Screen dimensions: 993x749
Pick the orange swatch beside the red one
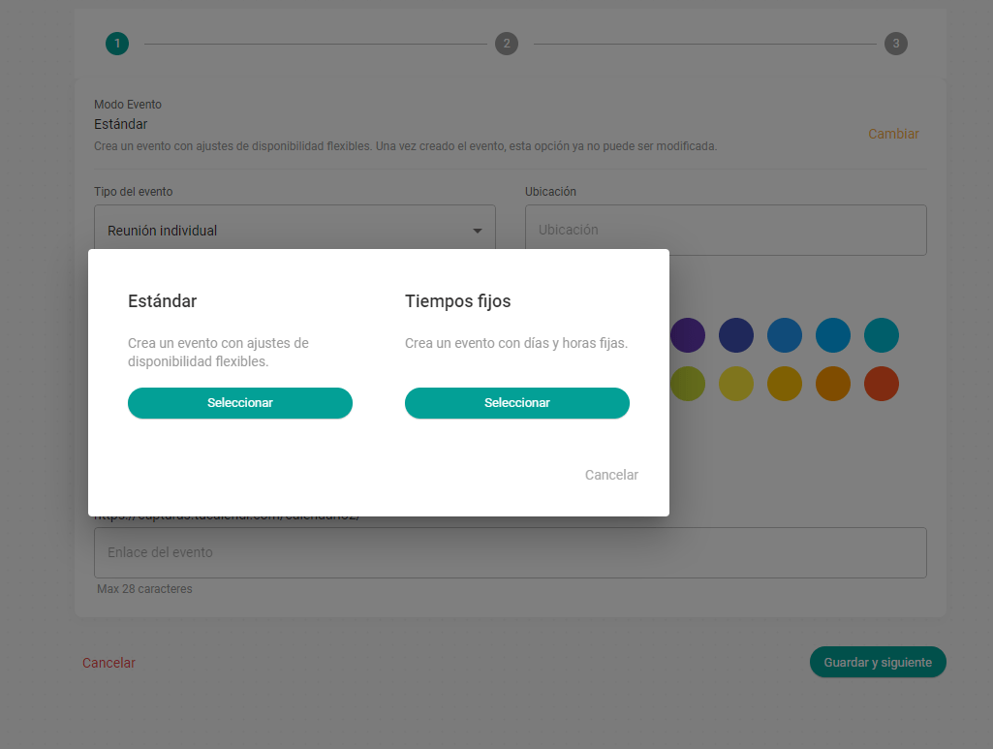pos(833,384)
